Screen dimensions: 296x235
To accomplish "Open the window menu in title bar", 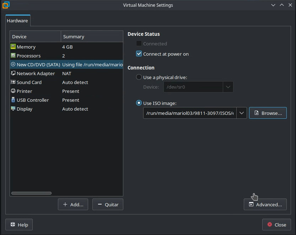I will pos(6,5).
